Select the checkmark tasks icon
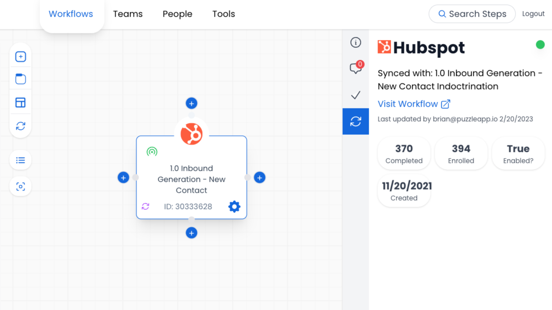The height and width of the screenshot is (310, 552). click(x=356, y=95)
